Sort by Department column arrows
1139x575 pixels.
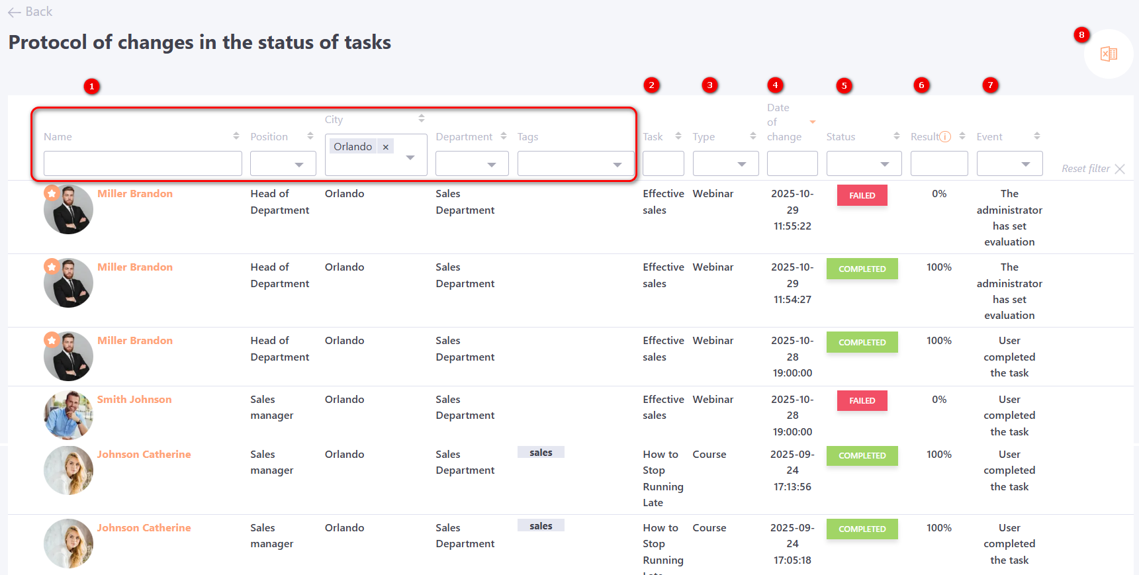[504, 136]
